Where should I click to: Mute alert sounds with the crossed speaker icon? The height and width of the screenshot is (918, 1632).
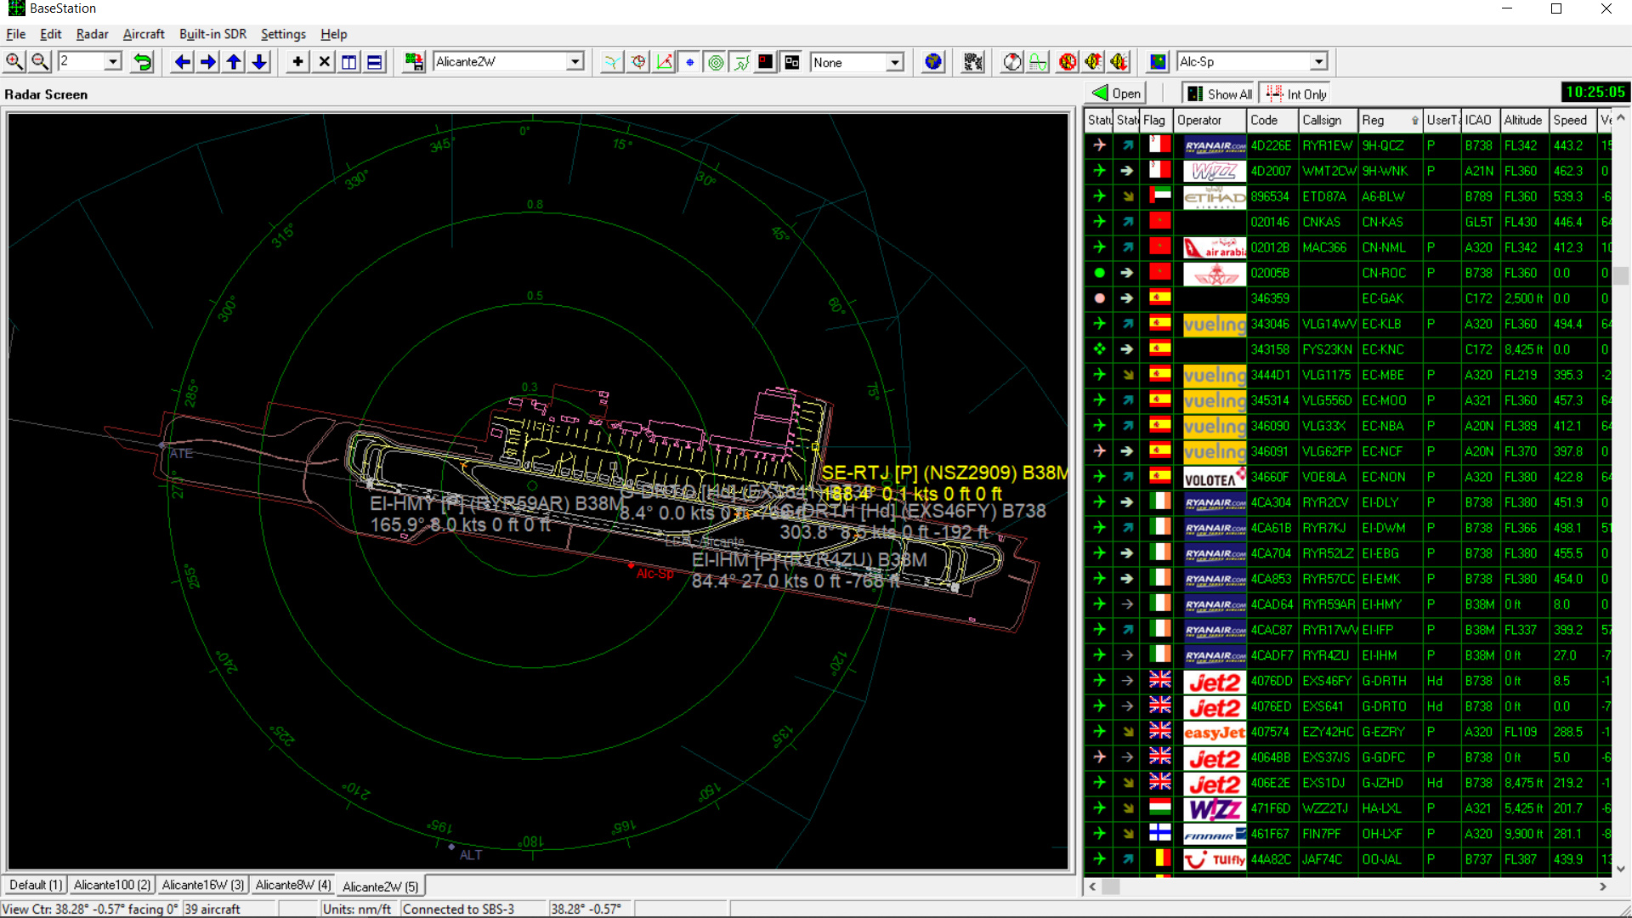click(1068, 62)
